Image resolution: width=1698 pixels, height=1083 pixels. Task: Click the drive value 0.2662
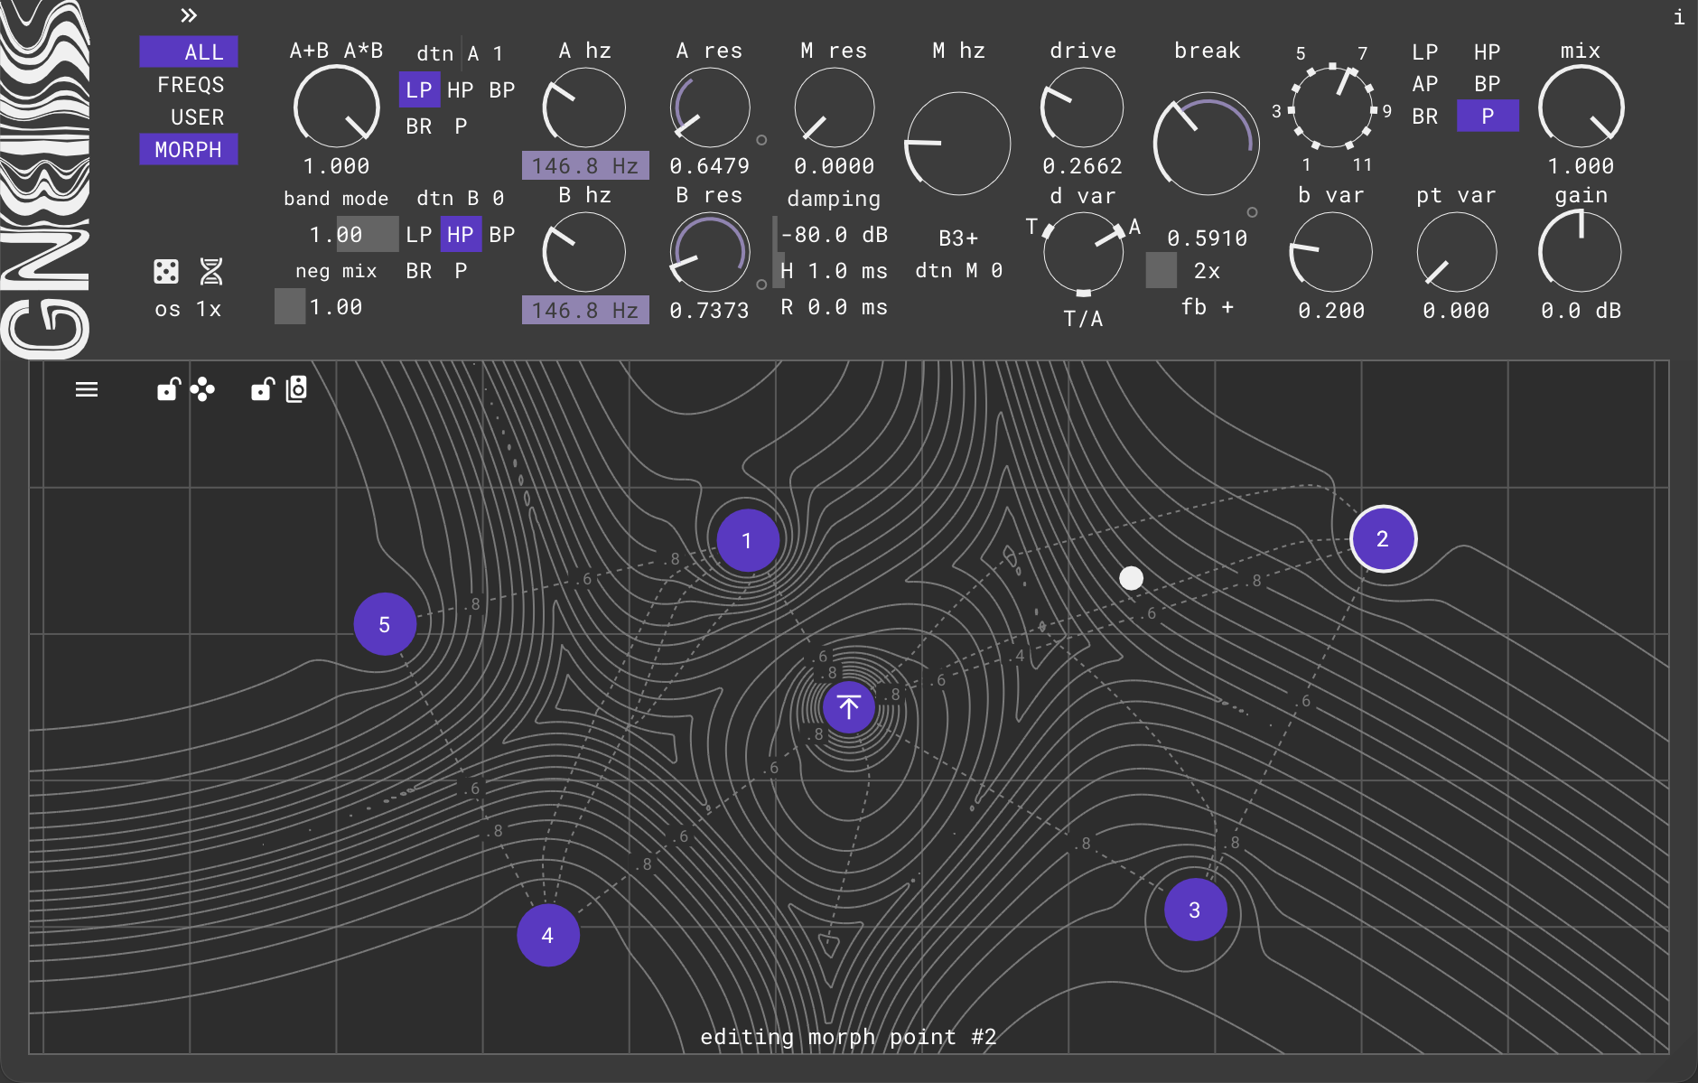coord(1082,165)
